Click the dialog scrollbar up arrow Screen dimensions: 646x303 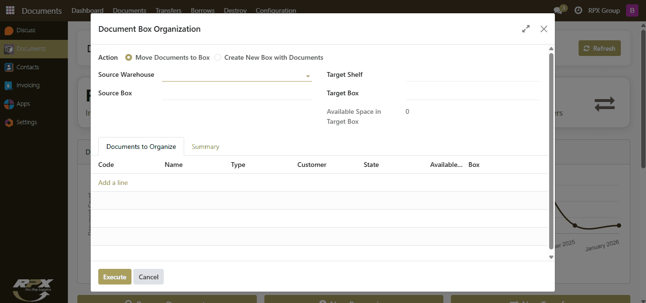(x=551, y=48)
